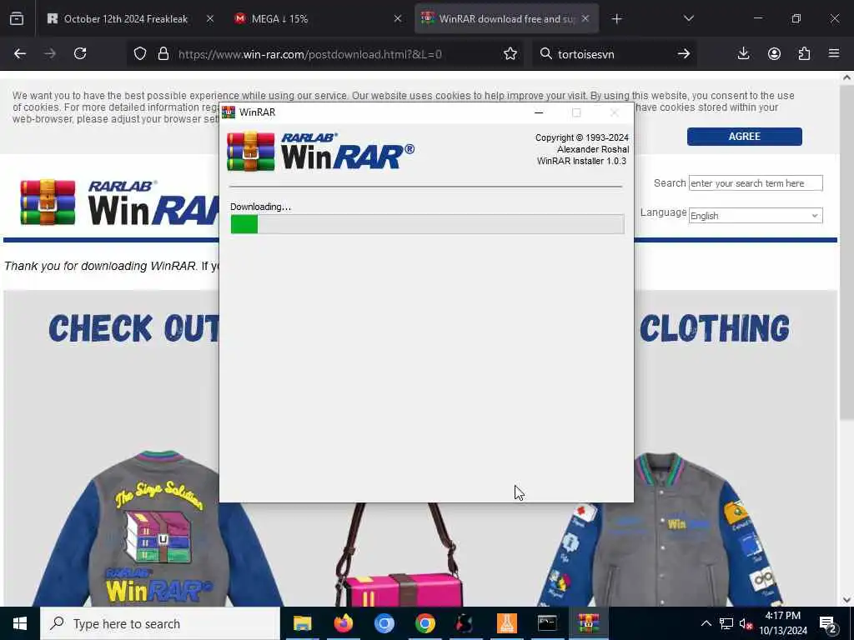Go back in Firefox history

pyautogui.click(x=20, y=53)
